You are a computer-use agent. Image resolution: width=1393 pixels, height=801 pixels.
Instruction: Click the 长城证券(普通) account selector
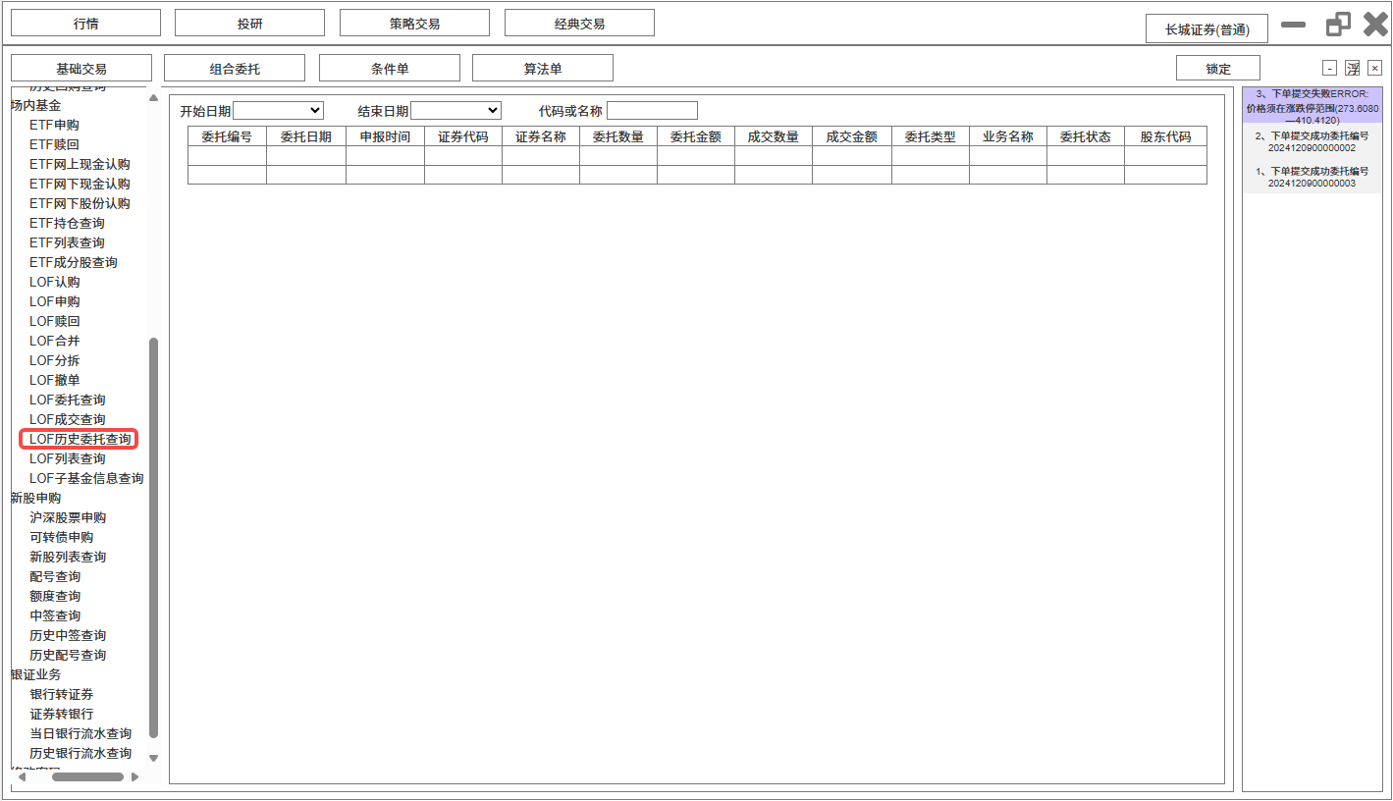[x=1206, y=29]
